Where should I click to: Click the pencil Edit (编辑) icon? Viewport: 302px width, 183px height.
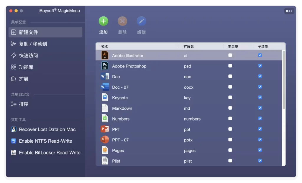pos(141,21)
